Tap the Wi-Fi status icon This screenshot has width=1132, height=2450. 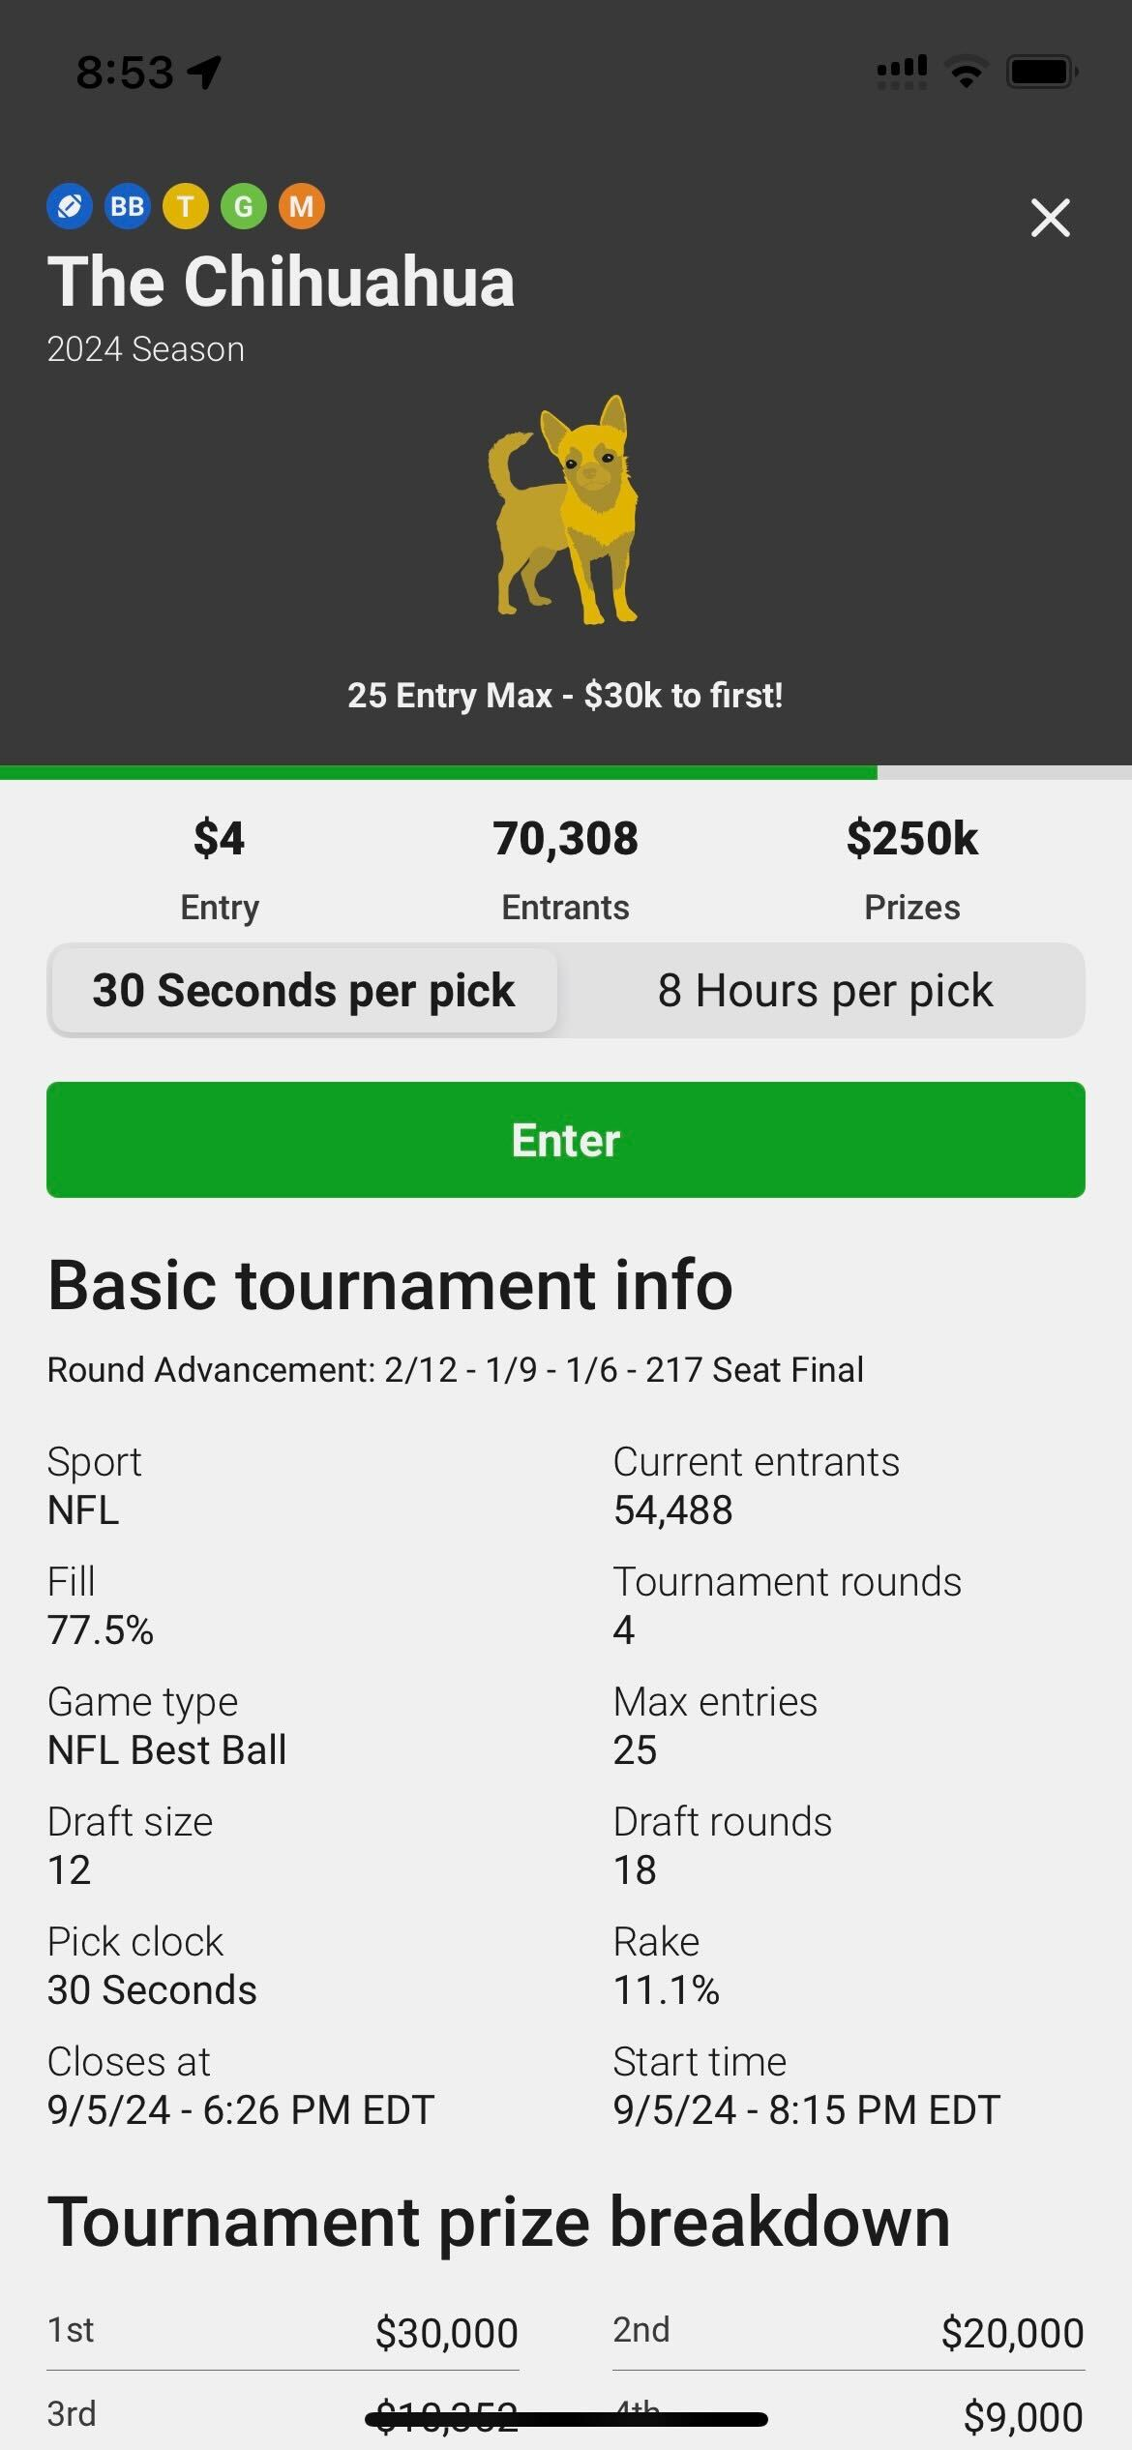coord(965,72)
